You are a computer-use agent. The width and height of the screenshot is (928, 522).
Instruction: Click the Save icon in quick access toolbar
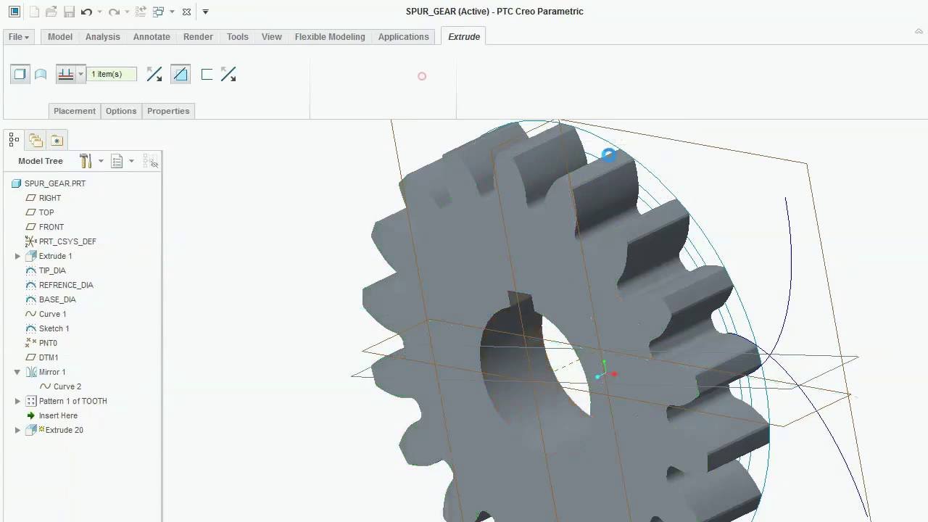pyautogui.click(x=69, y=12)
